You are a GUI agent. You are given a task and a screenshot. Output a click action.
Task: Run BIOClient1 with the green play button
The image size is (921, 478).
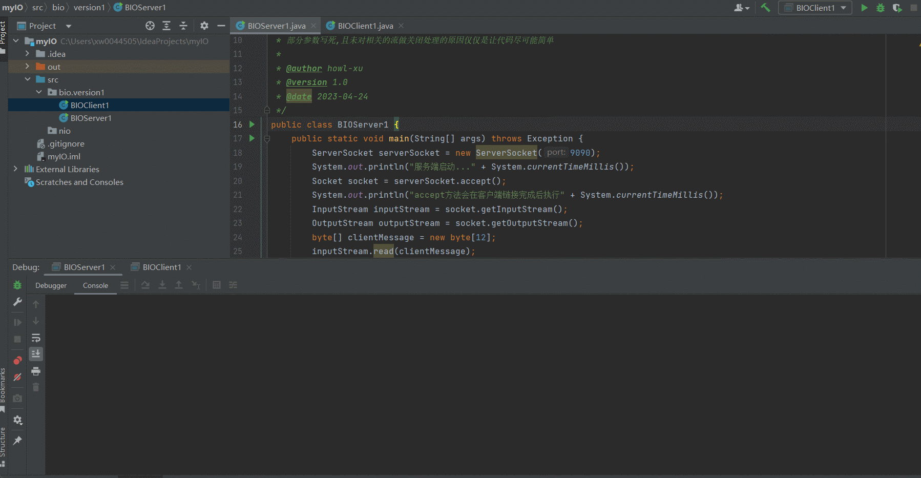tap(864, 8)
